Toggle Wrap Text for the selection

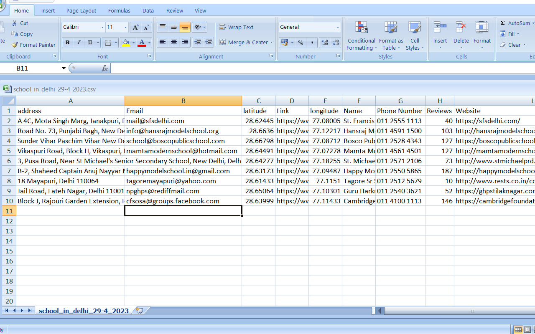(237, 27)
